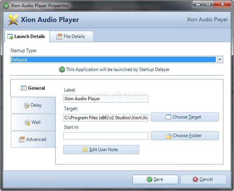Open Edit User Note
This screenshot has height=191, width=234.
pos(101,150)
